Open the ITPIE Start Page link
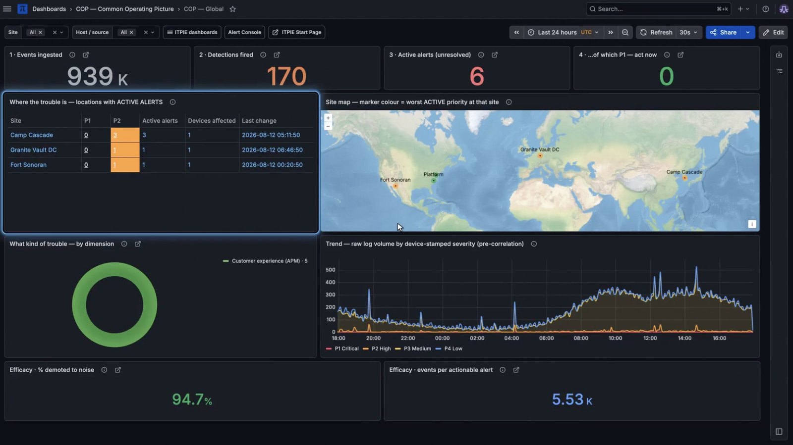793x445 pixels. tap(296, 32)
